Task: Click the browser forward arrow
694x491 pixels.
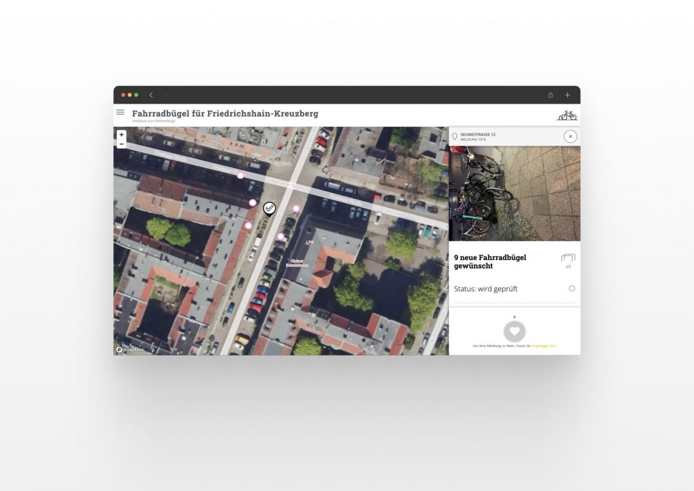Action: click(165, 95)
